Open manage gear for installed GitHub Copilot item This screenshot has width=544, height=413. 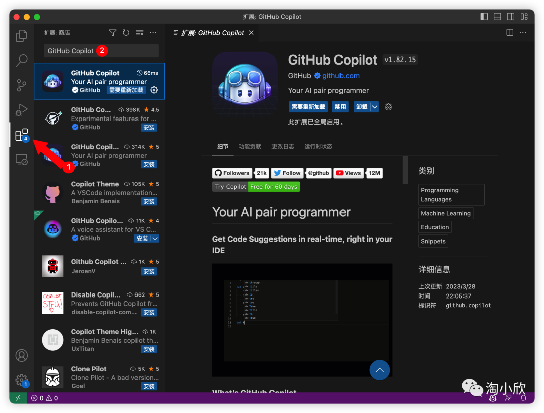coord(154,90)
